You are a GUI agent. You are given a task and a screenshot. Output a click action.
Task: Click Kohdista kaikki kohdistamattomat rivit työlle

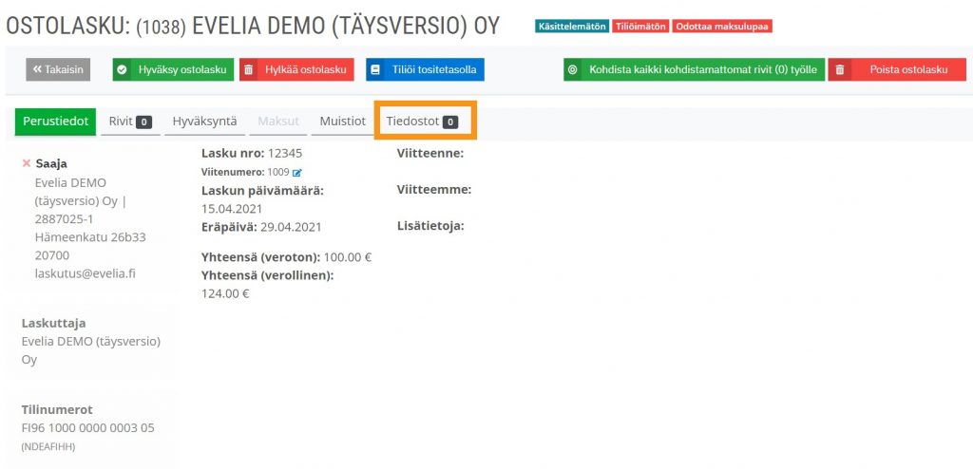694,69
